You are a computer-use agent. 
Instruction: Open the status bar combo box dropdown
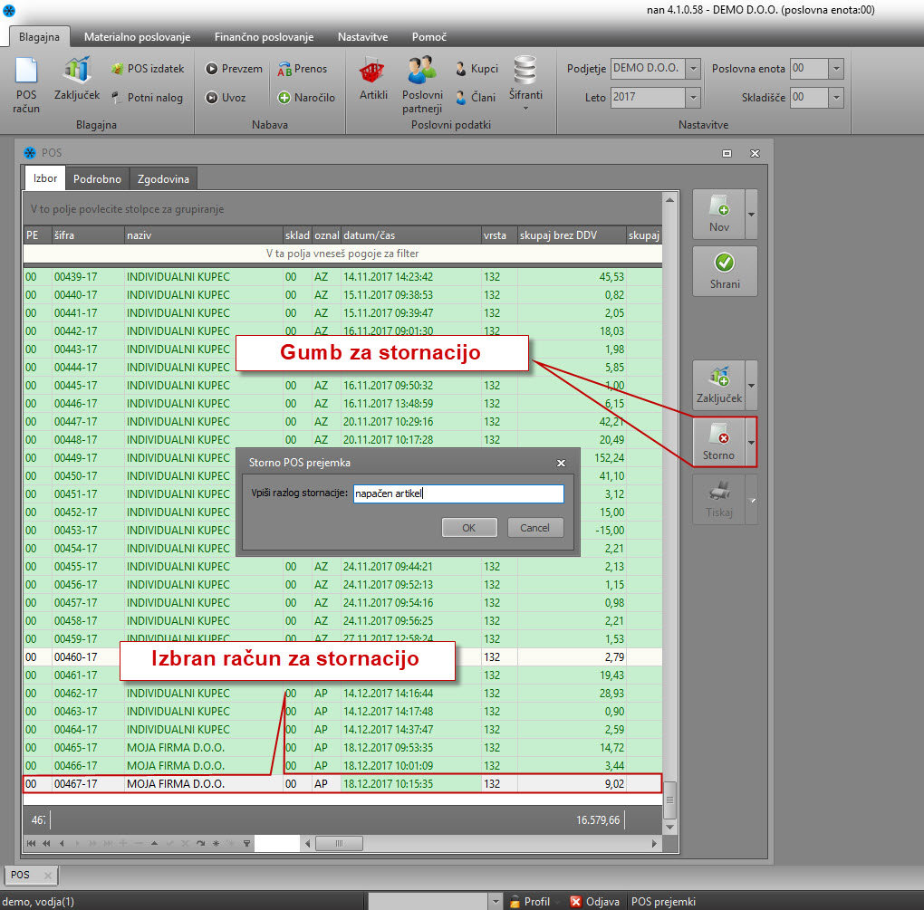tap(495, 901)
